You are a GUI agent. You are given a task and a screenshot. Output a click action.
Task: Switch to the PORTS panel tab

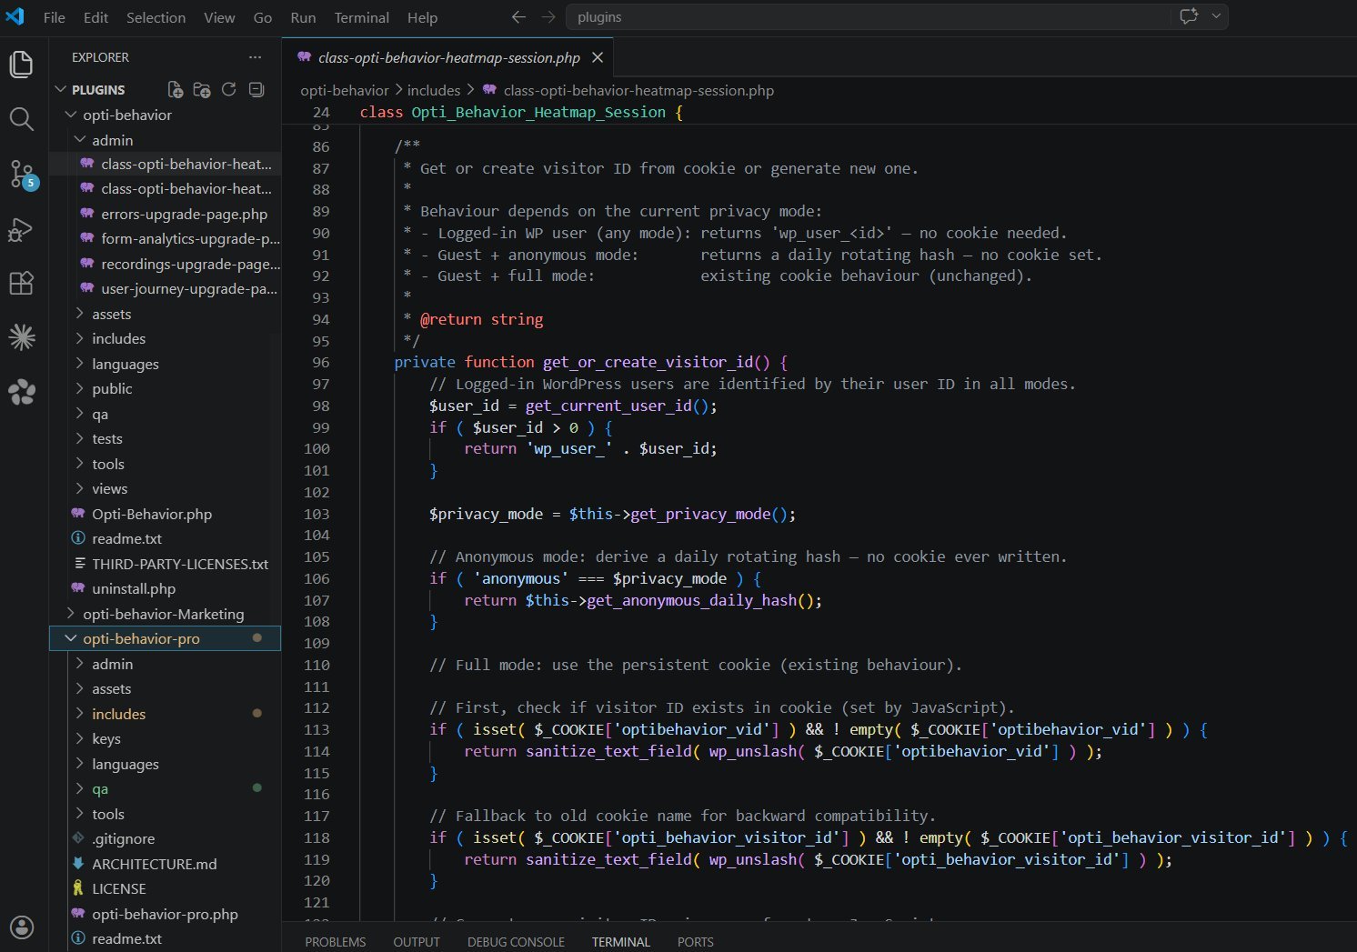coord(696,942)
